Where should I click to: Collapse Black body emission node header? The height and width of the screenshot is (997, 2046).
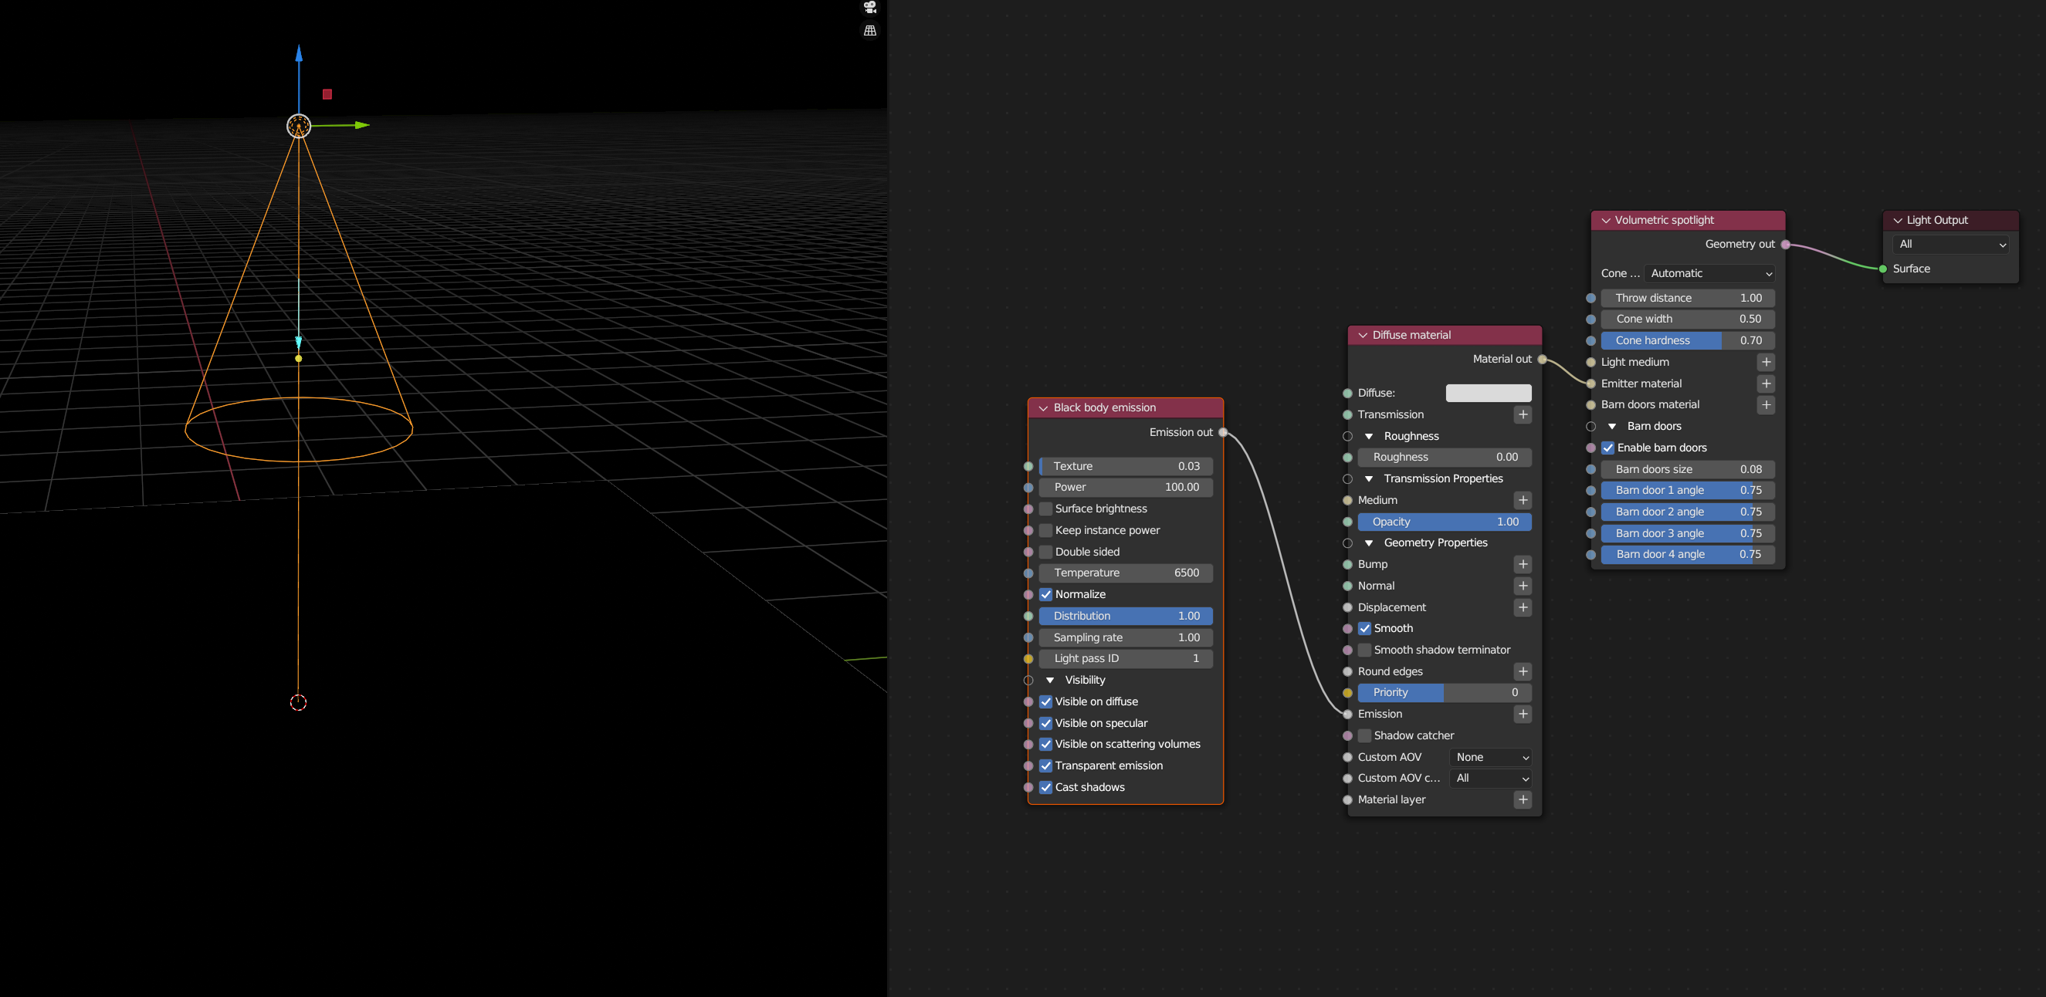pyautogui.click(x=1044, y=408)
